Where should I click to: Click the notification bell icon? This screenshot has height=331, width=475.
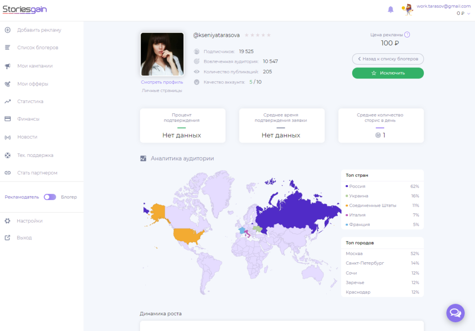[x=391, y=10]
